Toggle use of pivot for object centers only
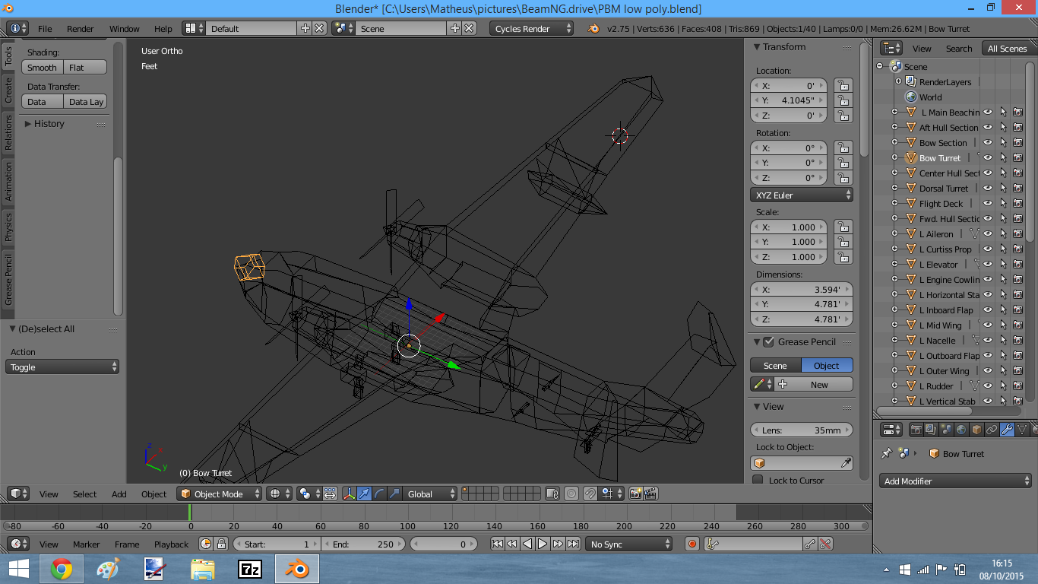 330,494
